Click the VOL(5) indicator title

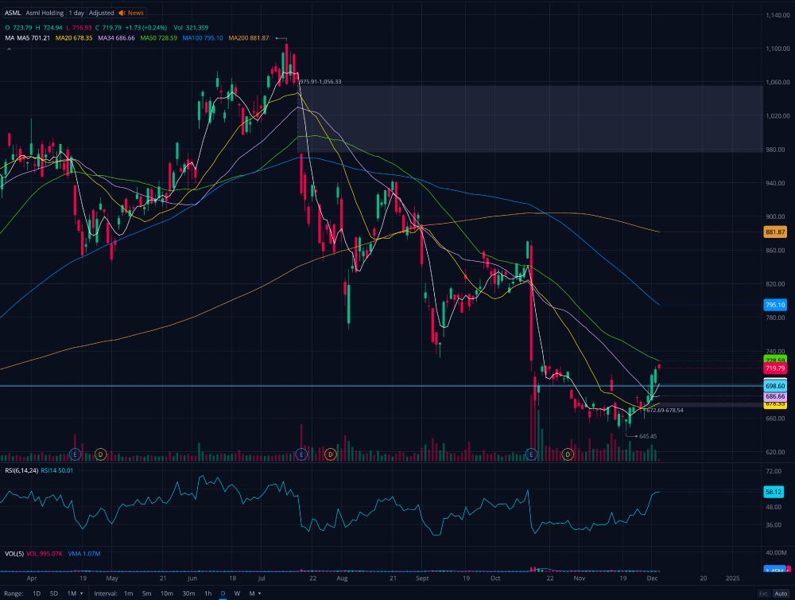14,554
